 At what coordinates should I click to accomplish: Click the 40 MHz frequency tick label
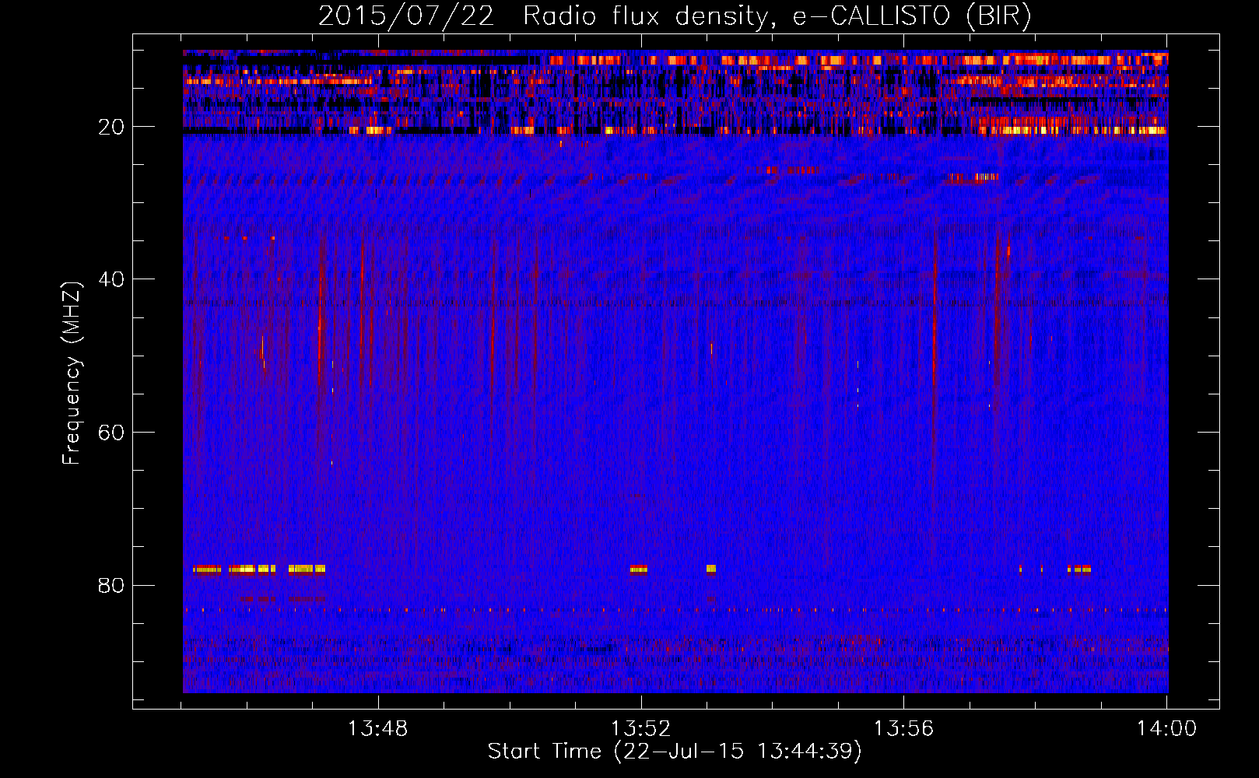click(112, 279)
